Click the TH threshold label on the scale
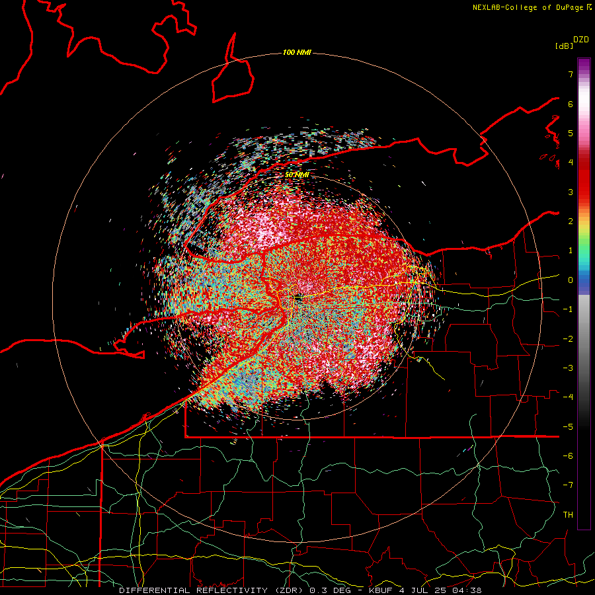 click(x=568, y=515)
